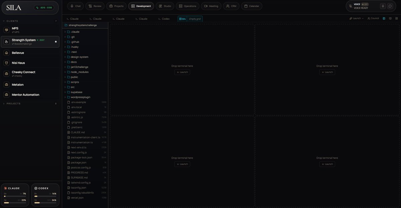401x208 pixels.
Task: Switch to the four-square grid layout view
Action: point(396,18)
